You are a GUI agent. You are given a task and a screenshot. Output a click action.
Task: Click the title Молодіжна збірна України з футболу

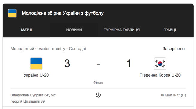[63, 13]
